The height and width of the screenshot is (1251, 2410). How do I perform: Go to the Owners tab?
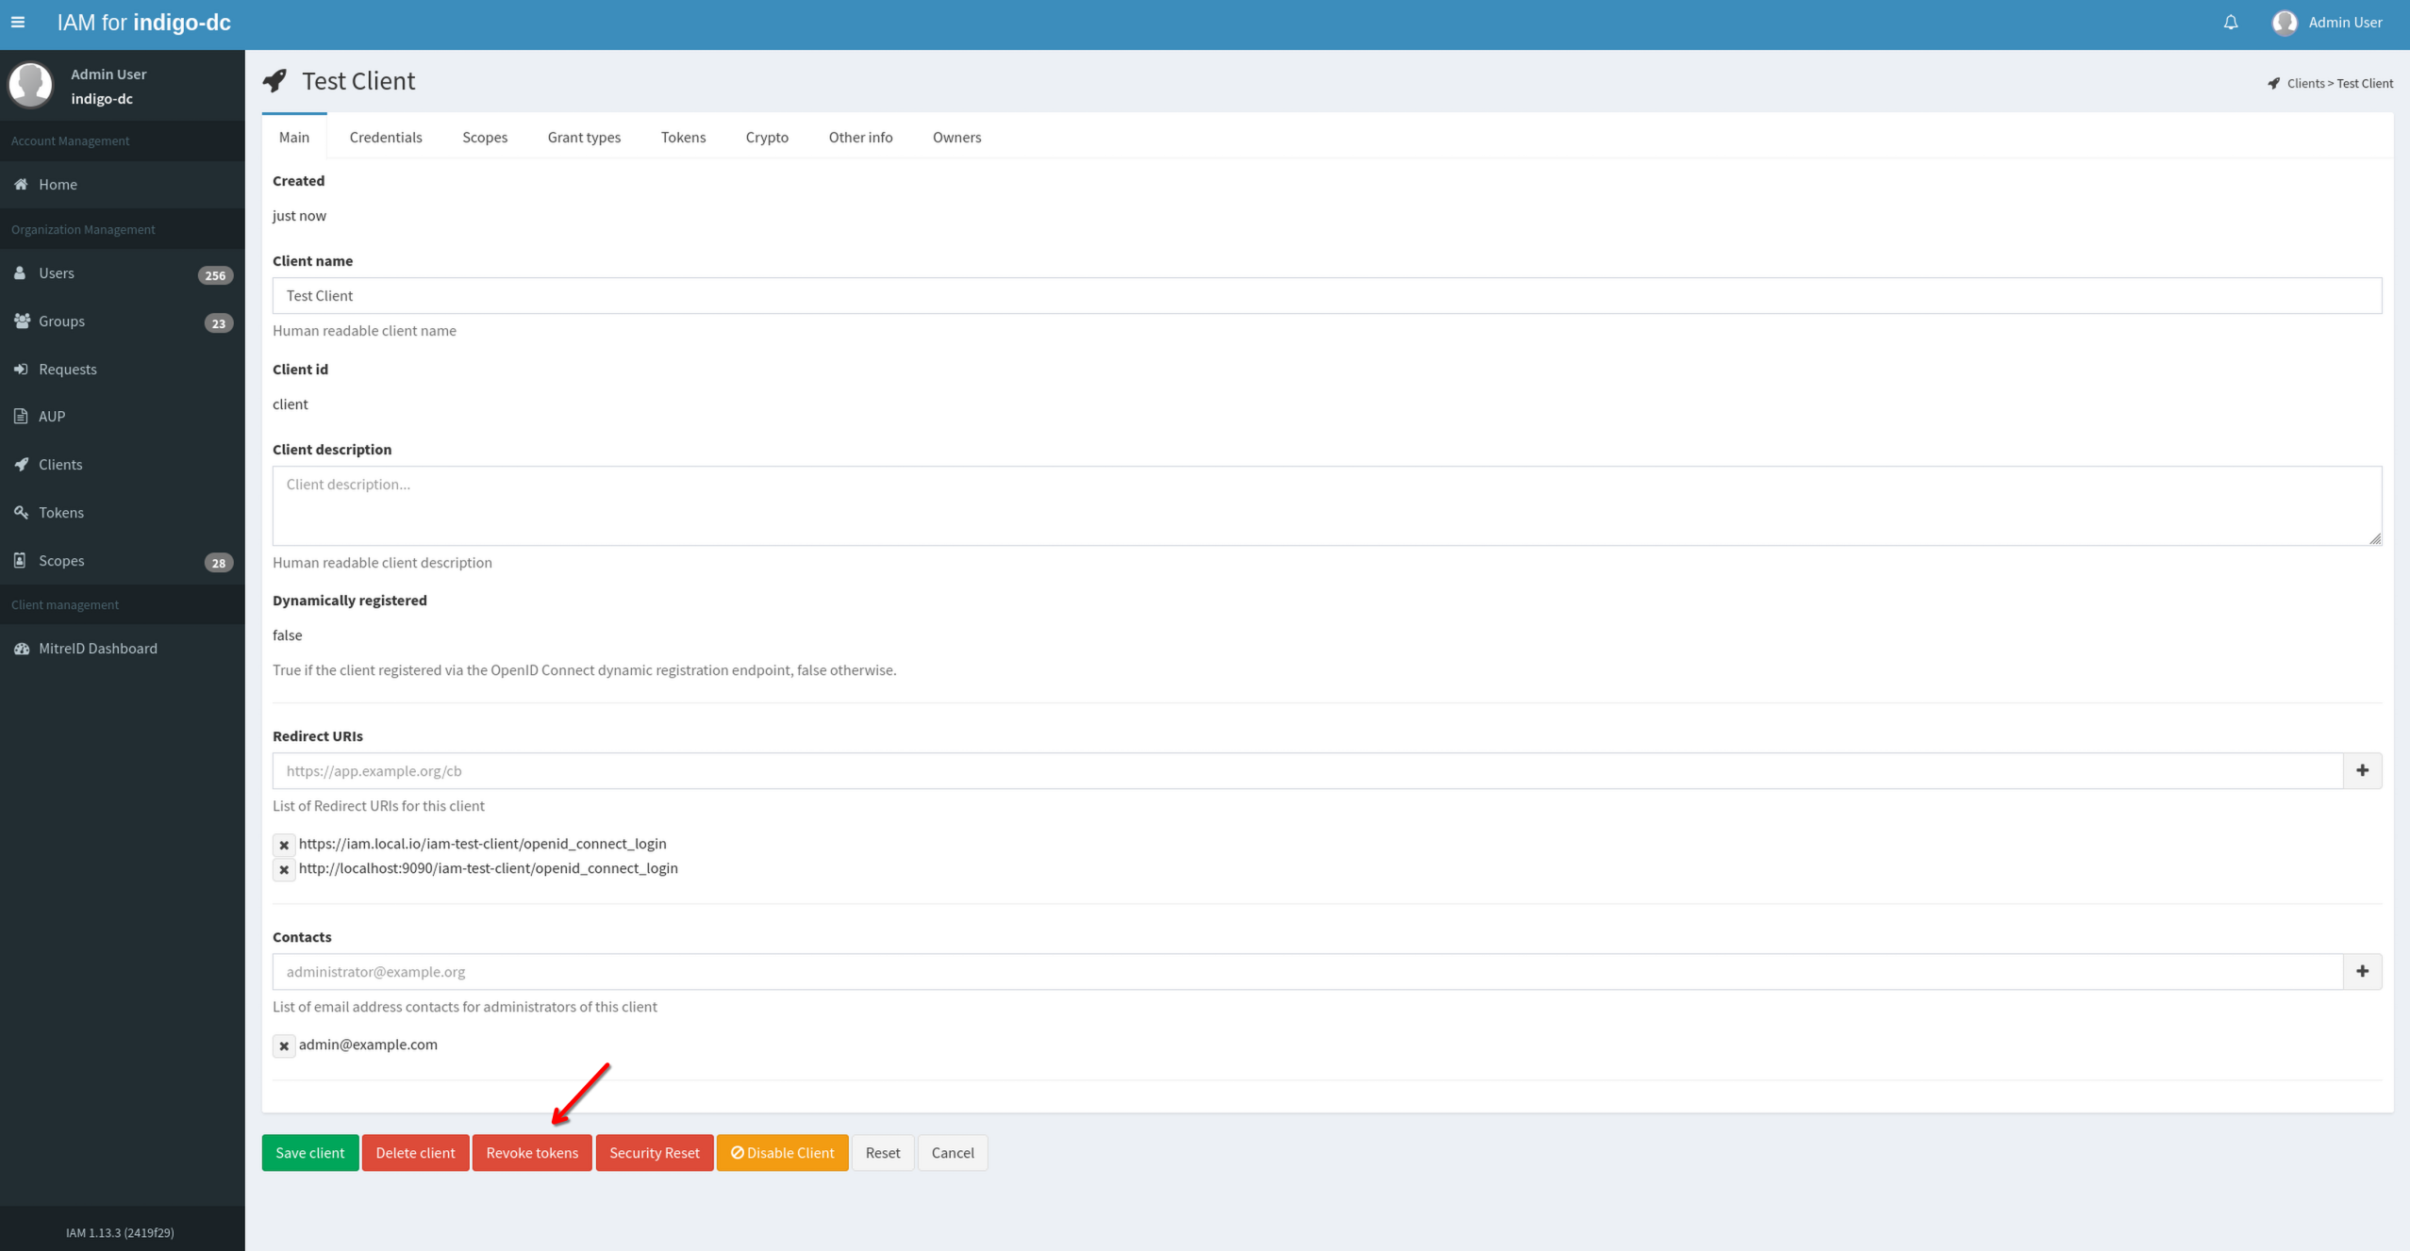click(956, 138)
